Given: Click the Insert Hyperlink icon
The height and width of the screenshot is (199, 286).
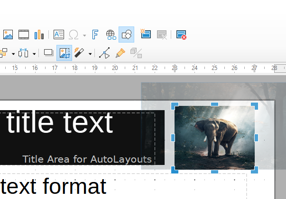Looking at the screenshot, I should point(111,35).
